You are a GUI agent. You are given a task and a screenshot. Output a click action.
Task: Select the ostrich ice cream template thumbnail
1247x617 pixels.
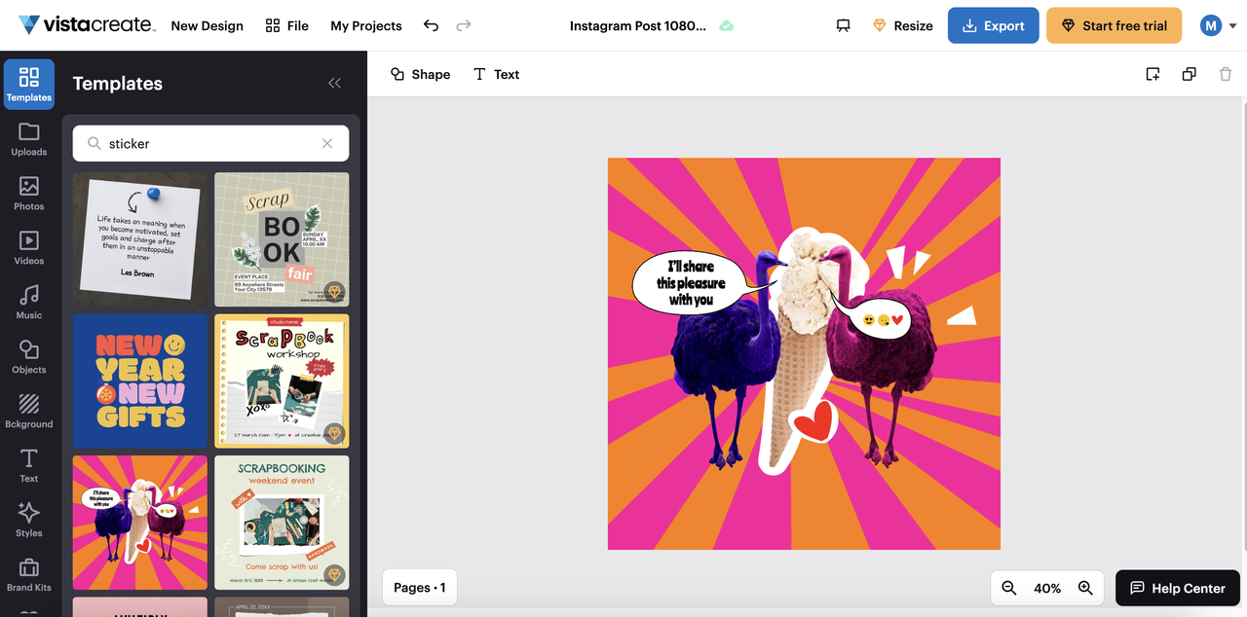tap(140, 523)
